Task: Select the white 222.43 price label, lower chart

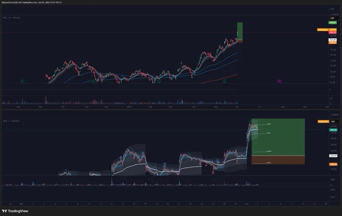Action: click(x=333, y=156)
